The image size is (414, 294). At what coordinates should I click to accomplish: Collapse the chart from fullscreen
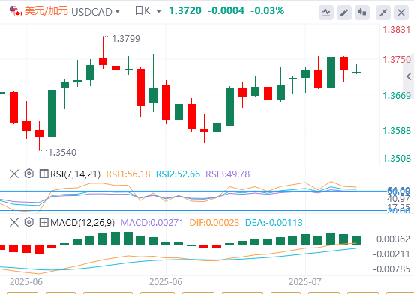(x=383, y=13)
